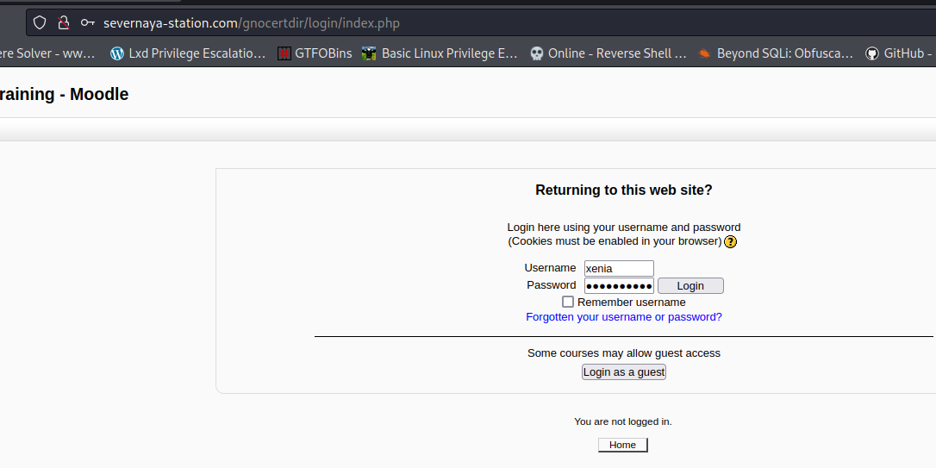Click the yellow cookies help icon
The image size is (936, 468).
(730, 241)
